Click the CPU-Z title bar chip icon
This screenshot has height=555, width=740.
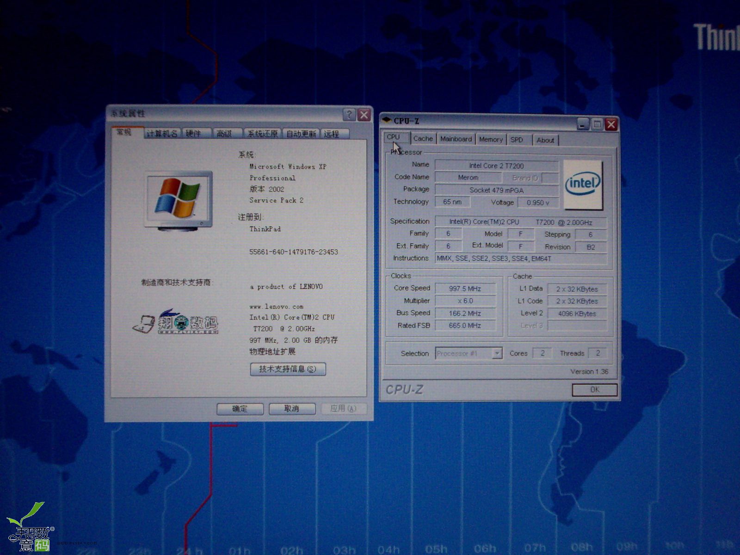click(x=386, y=121)
